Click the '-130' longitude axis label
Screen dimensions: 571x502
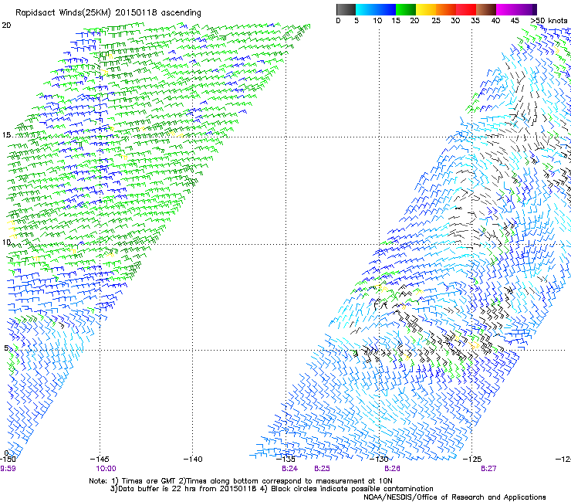click(x=379, y=460)
